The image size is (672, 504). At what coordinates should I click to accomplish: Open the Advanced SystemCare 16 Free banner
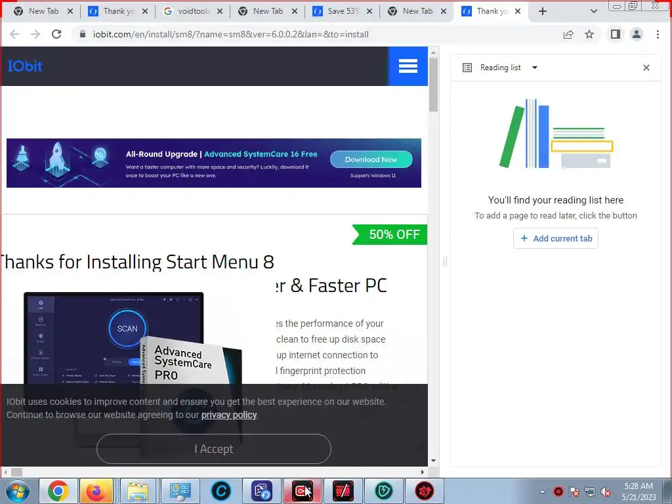(x=214, y=163)
